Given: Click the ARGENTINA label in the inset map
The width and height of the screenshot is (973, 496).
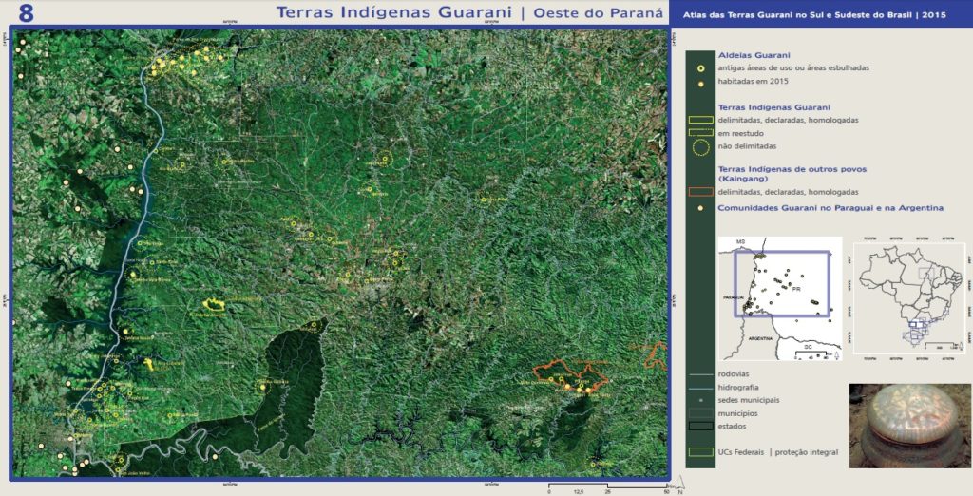Looking at the screenshot, I should (759, 339).
